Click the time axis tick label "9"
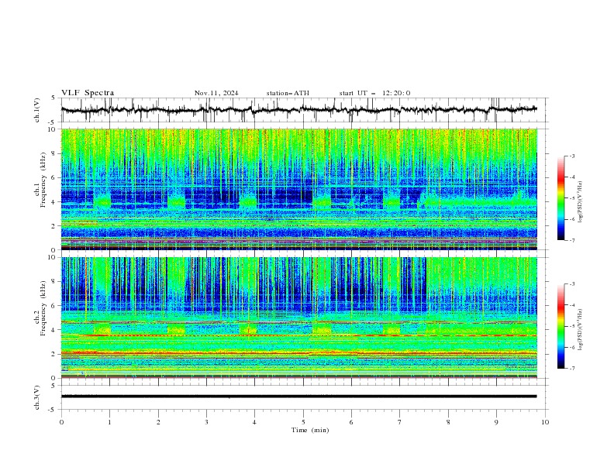This screenshot has width=614, height=474. [496, 422]
